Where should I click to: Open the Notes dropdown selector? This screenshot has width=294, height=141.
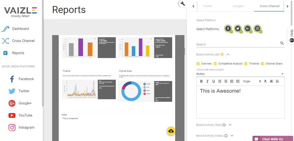pos(240,74)
